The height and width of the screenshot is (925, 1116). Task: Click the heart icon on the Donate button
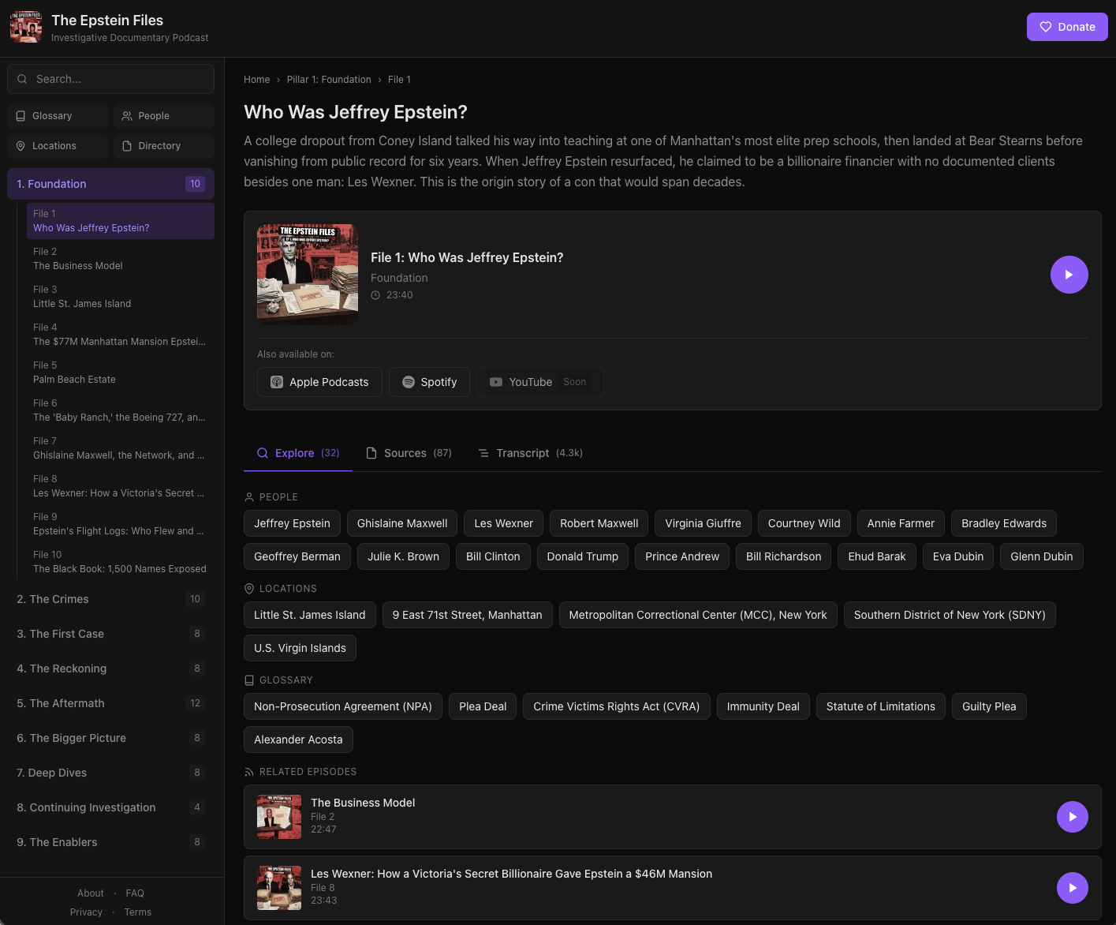(1046, 27)
